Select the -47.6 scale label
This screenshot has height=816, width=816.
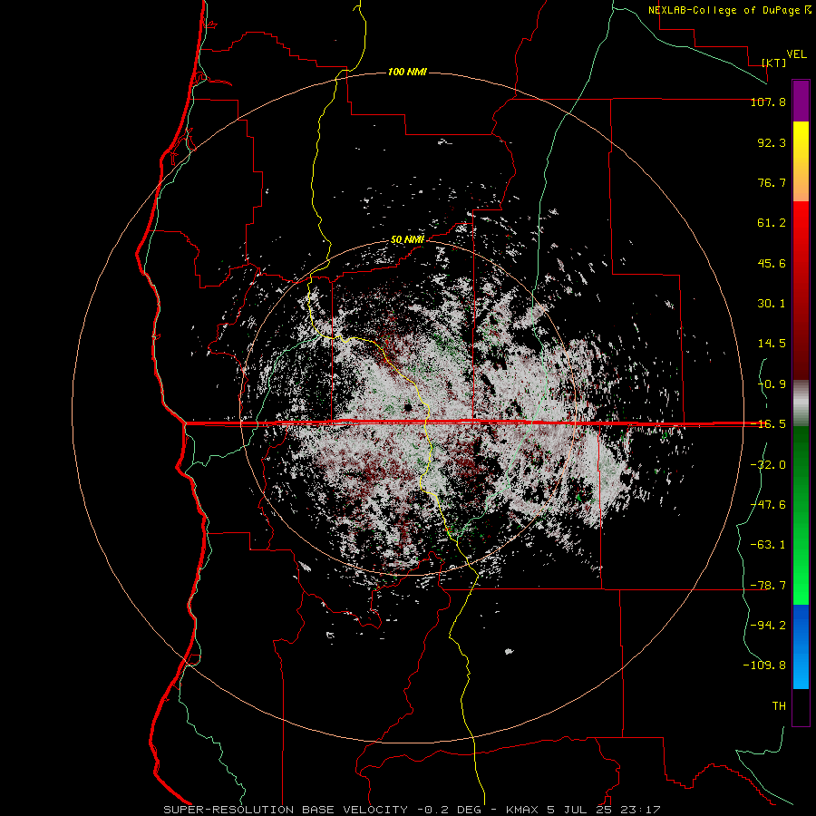click(x=768, y=505)
